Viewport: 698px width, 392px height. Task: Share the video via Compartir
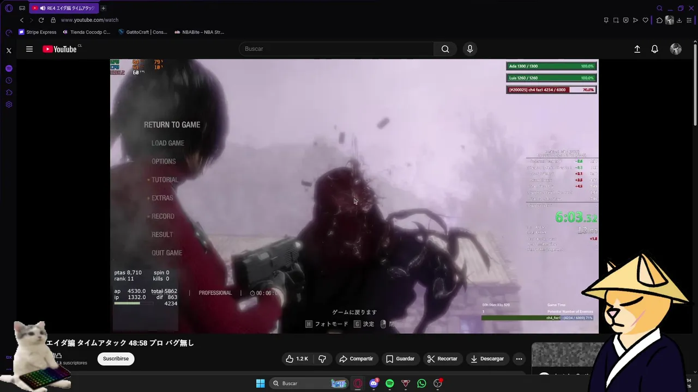[356, 359]
